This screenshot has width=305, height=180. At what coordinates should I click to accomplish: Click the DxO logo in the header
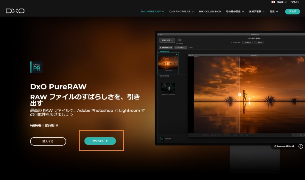[x=15, y=11]
